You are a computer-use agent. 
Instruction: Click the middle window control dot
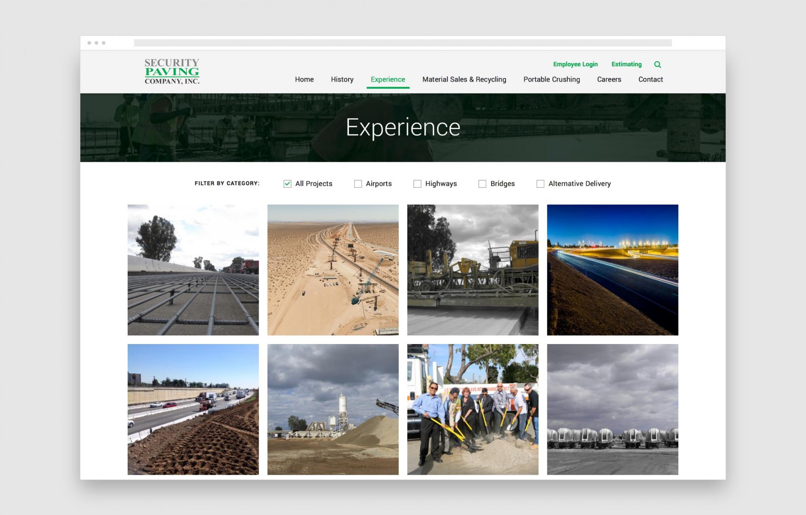(96, 42)
